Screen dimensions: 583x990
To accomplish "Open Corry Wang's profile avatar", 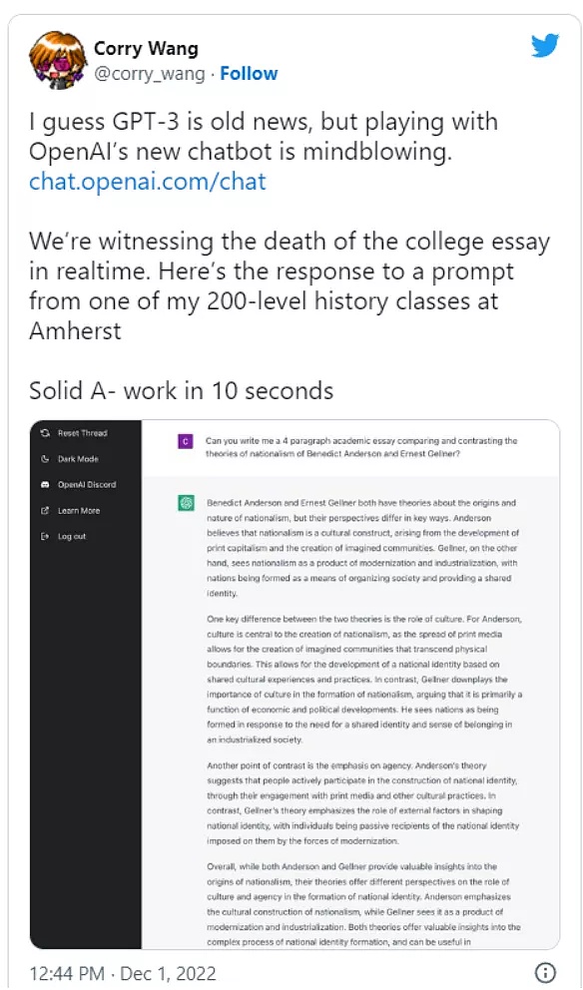I will point(57,60).
